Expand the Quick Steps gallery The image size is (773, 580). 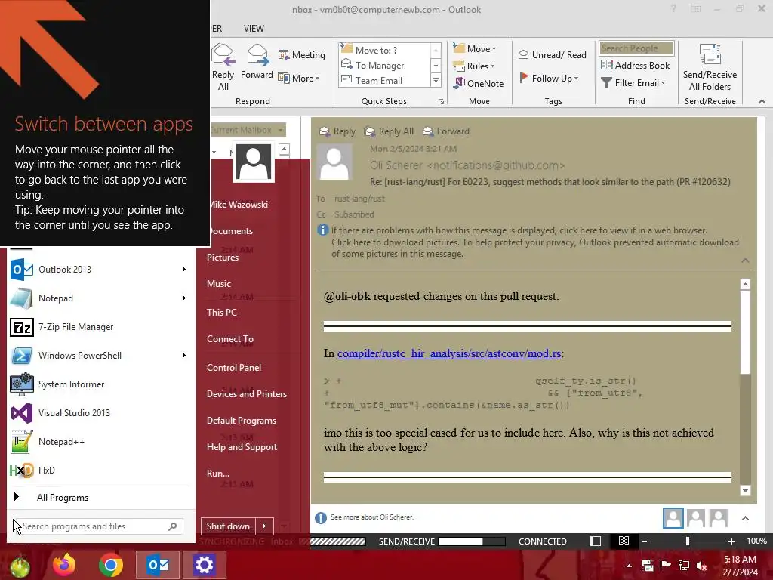[x=436, y=80]
